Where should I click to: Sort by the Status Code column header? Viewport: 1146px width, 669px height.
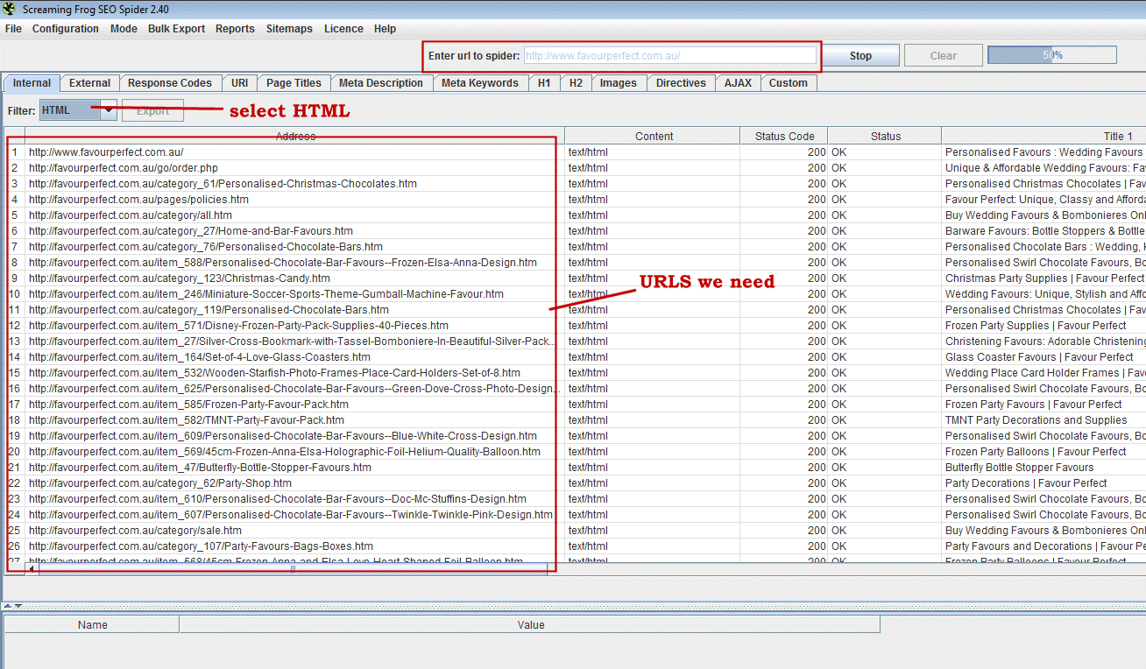[x=784, y=136]
